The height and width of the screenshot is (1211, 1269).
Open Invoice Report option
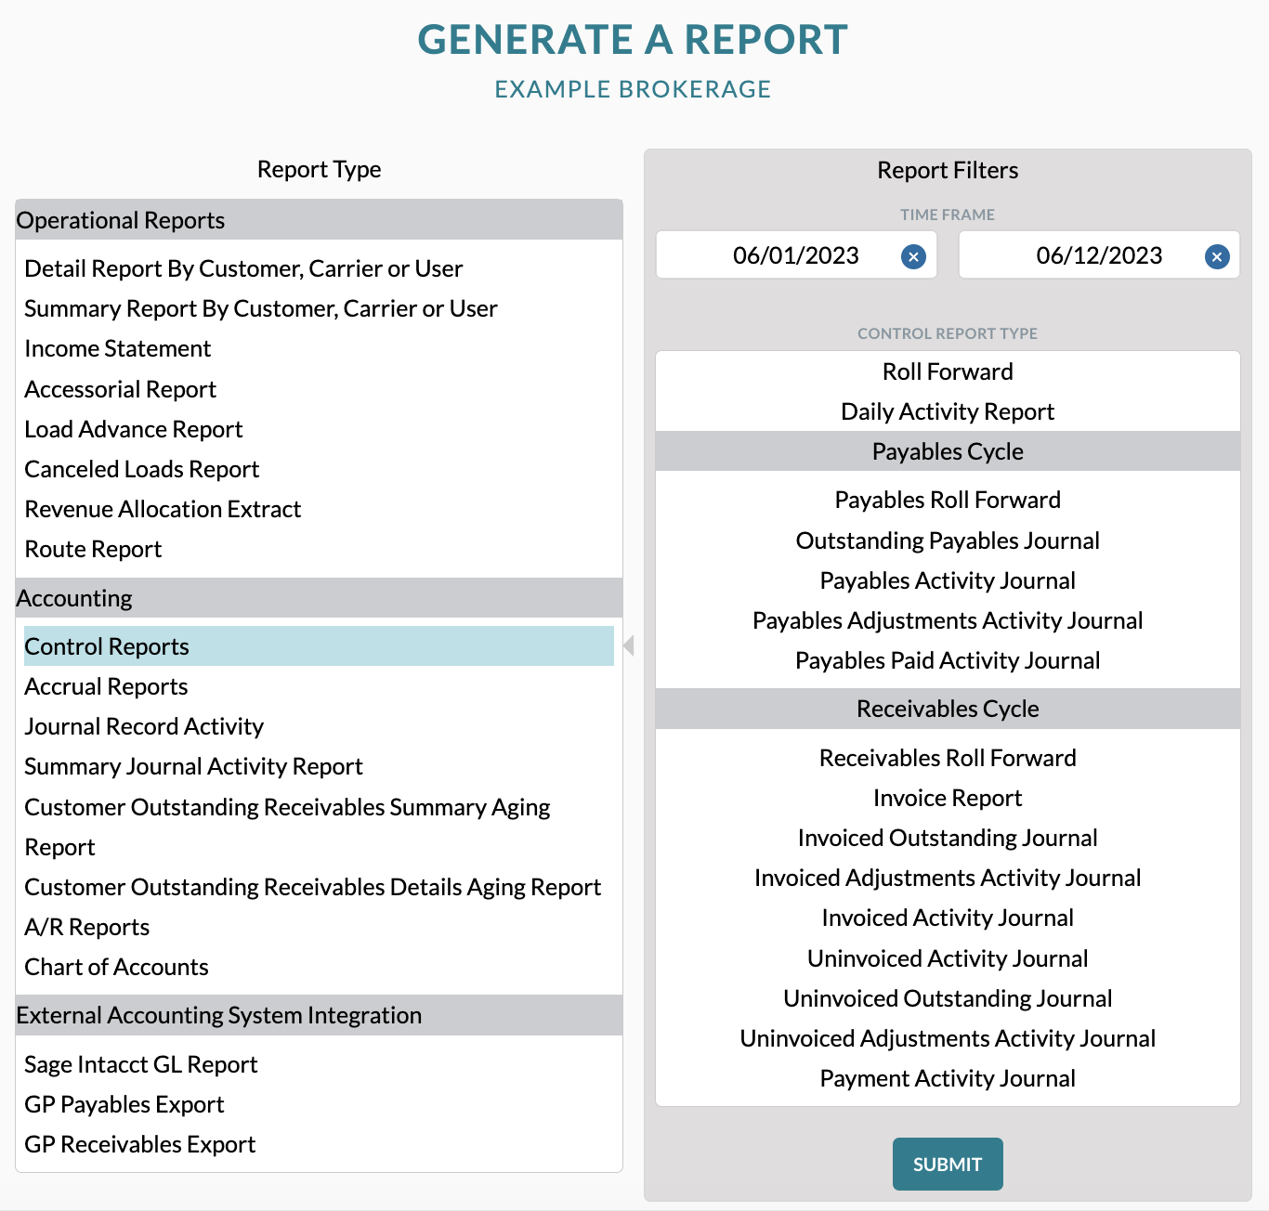(948, 798)
